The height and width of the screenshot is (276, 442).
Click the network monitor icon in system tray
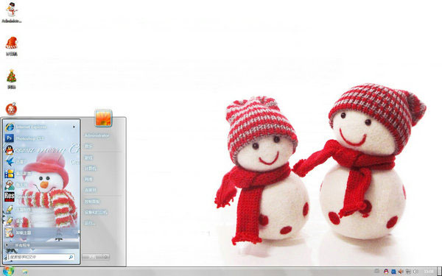click(x=408, y=272)
